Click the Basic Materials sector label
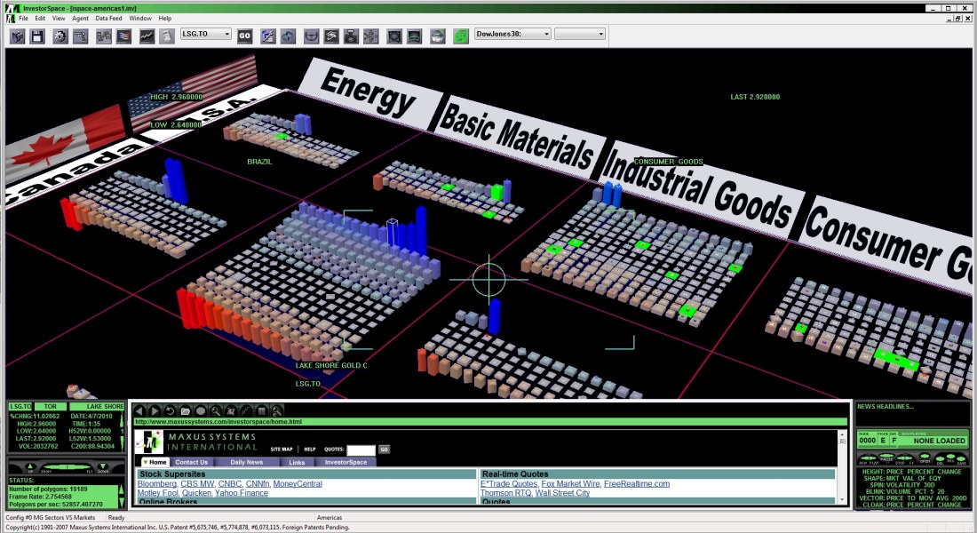Image resolution: width=977 pixels, height=533 pixels. pos(517,135)
